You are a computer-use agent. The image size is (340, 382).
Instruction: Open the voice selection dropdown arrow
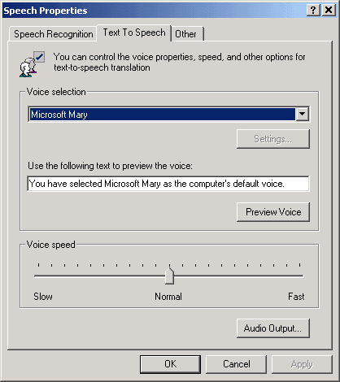(x=302, y=114)
